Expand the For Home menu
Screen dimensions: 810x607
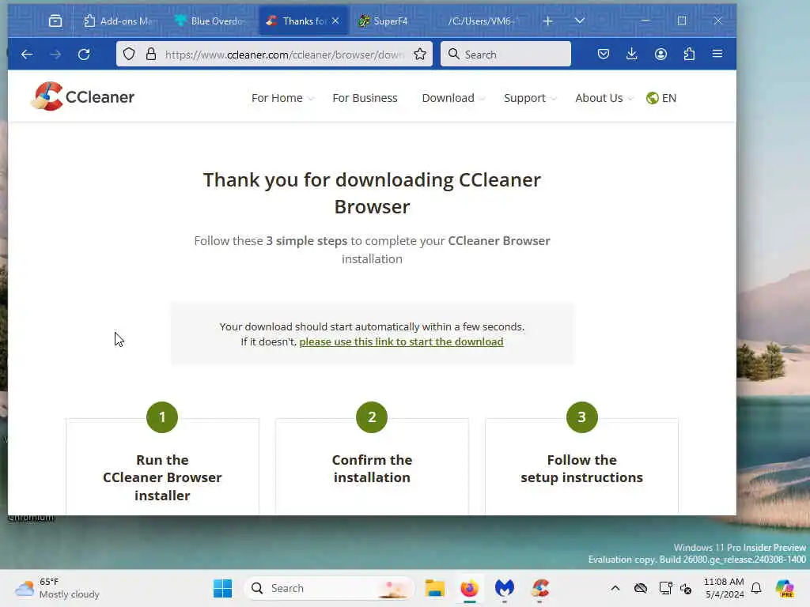282,98
